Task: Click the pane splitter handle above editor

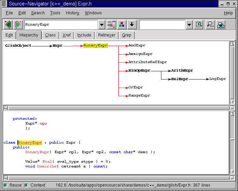Action: pyautogui.click(x=232, y=111)
